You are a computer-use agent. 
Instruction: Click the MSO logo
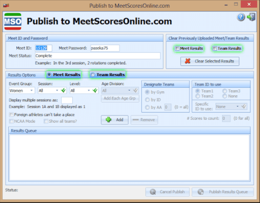tap(13, 22)
